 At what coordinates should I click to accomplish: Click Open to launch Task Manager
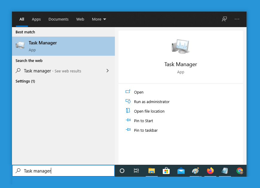[139, 92]
